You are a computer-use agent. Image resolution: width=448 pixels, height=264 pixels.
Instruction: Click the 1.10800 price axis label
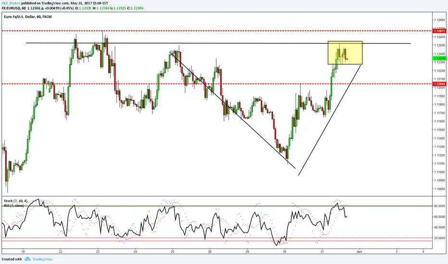point(439,189)
